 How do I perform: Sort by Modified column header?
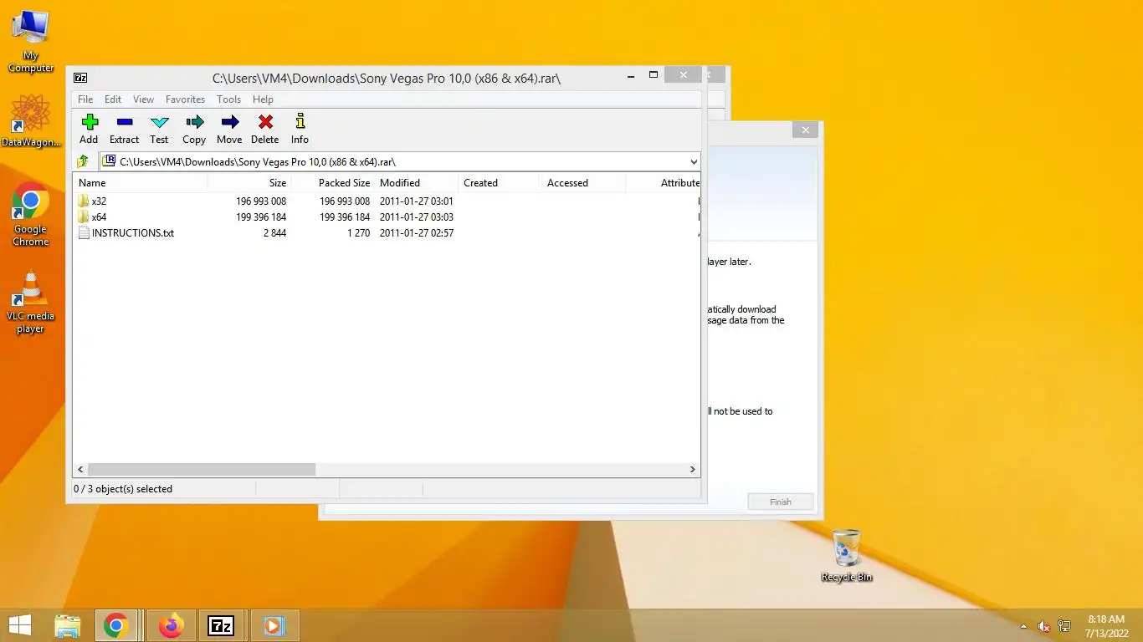[416, 183]
